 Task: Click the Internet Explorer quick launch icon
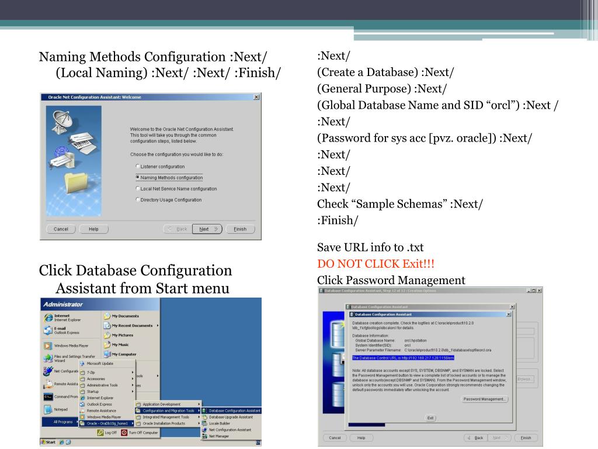pyautogui.click(x=62, y=442)
